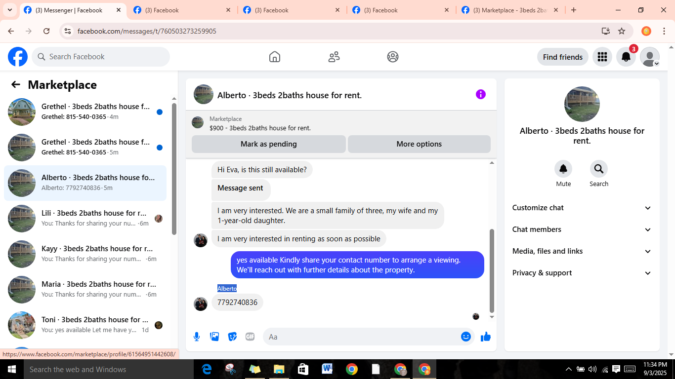Image resolution: width=675 pixels, height=379 pixels.
Task: Click the Find friends button
Action: [x=563, y=57]
